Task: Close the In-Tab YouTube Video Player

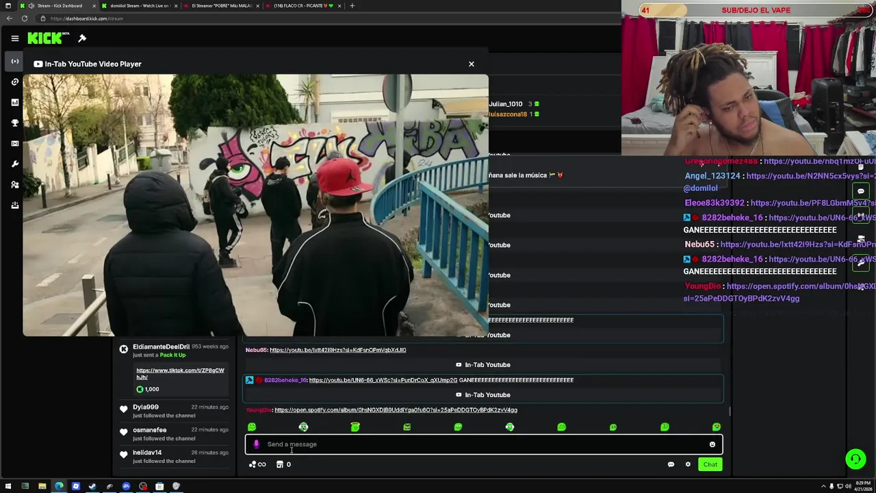Action: pyautogui.click(x=471, y=64)
